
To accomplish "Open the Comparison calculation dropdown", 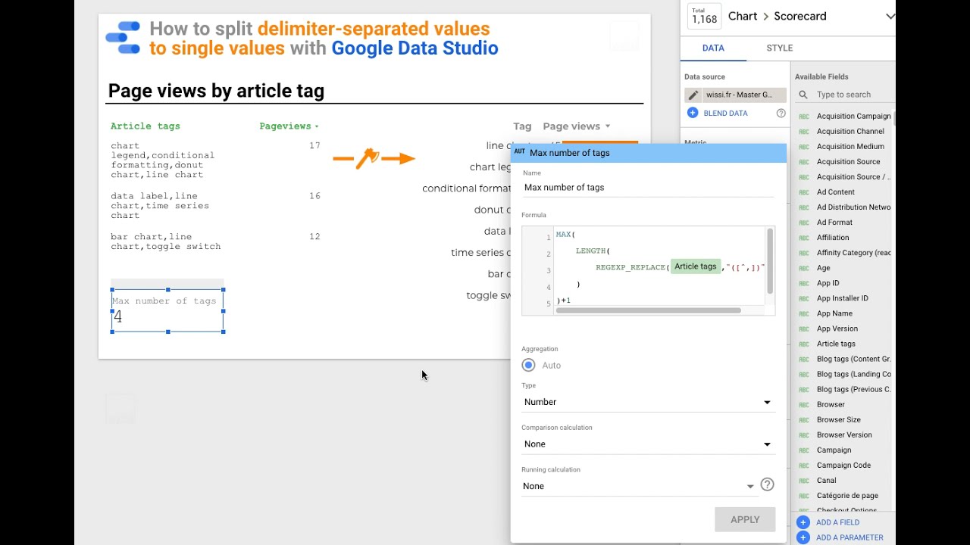I will pos(648,444).
